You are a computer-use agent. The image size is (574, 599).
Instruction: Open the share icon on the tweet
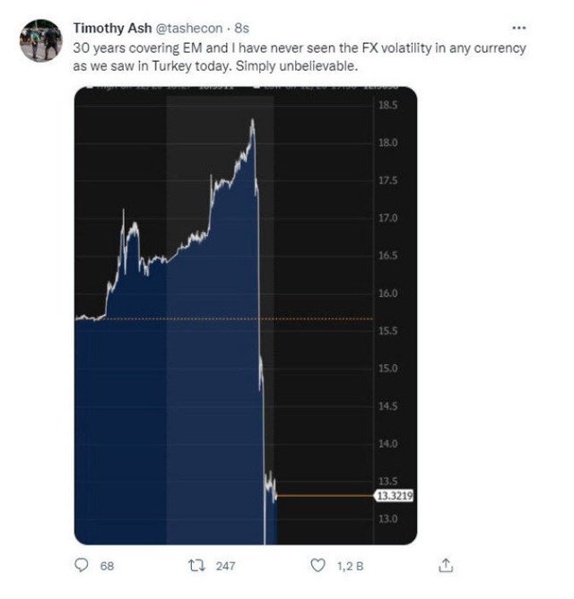click(446, 566)
